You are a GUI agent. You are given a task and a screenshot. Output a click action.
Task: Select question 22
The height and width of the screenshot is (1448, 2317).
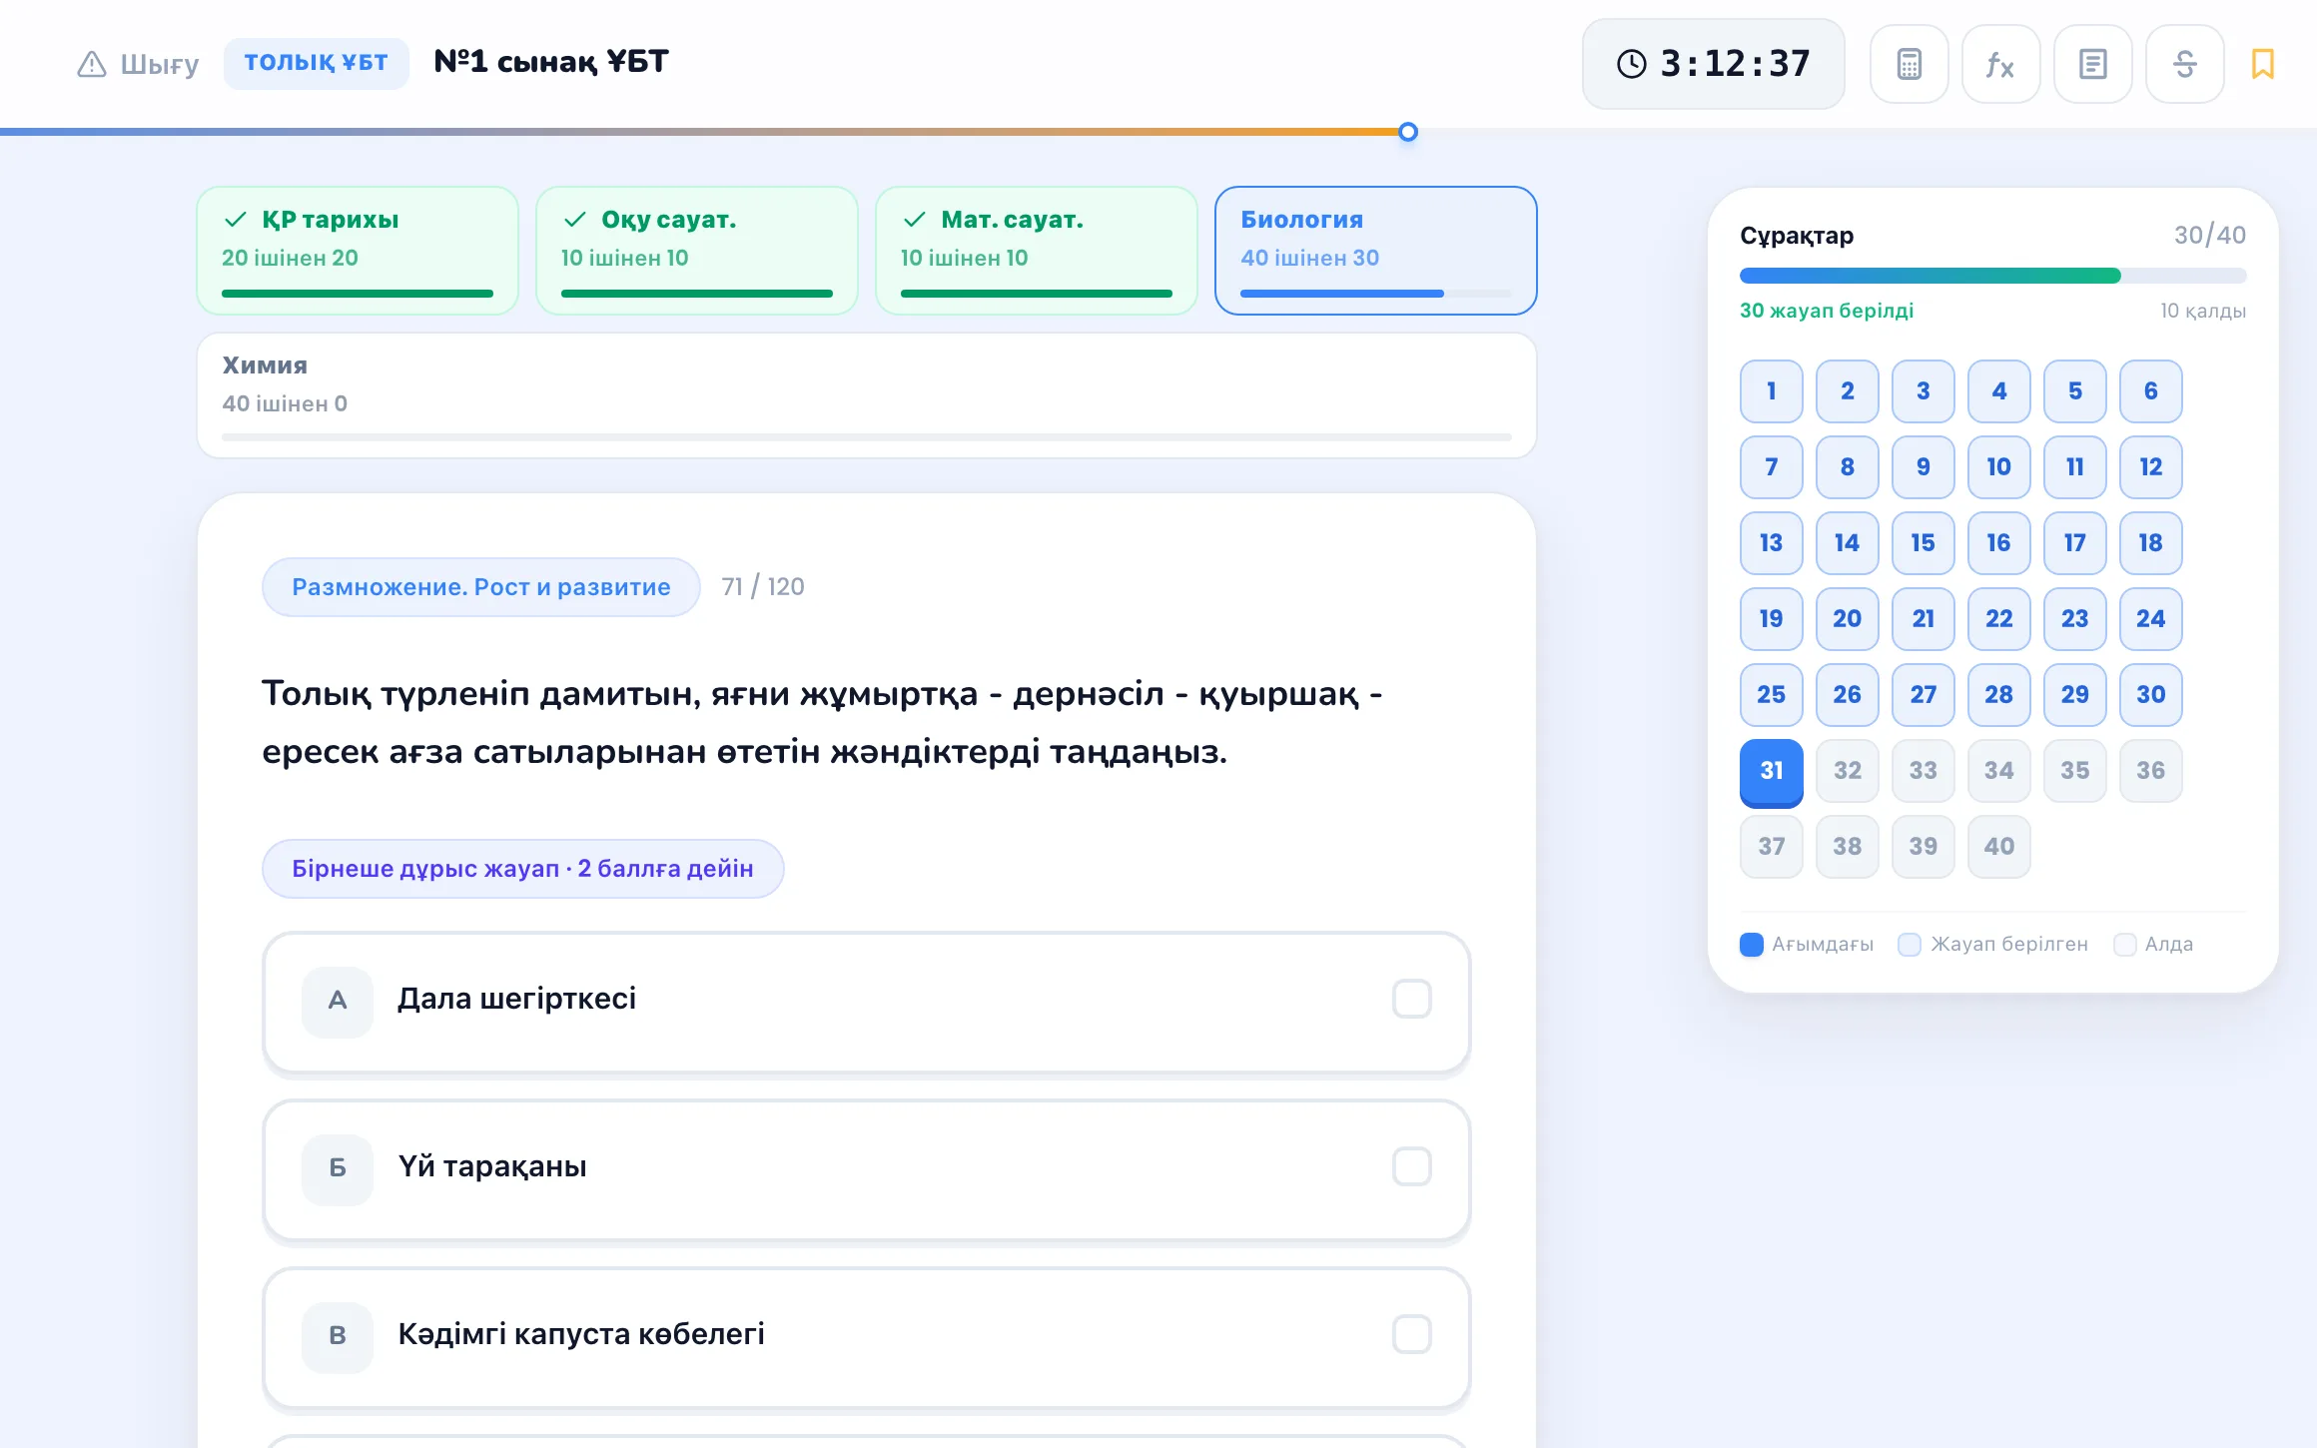pos(1998,619)
